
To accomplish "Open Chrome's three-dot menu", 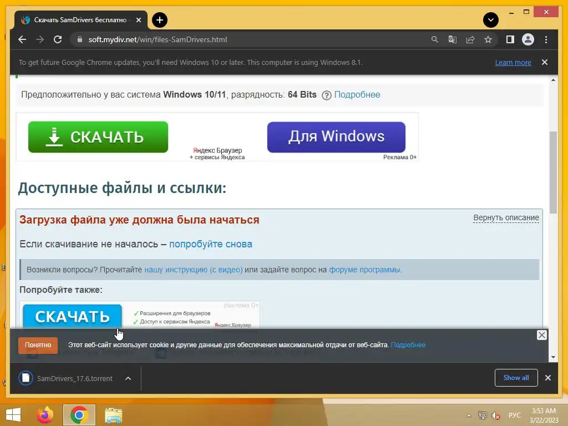I will 546,39.
